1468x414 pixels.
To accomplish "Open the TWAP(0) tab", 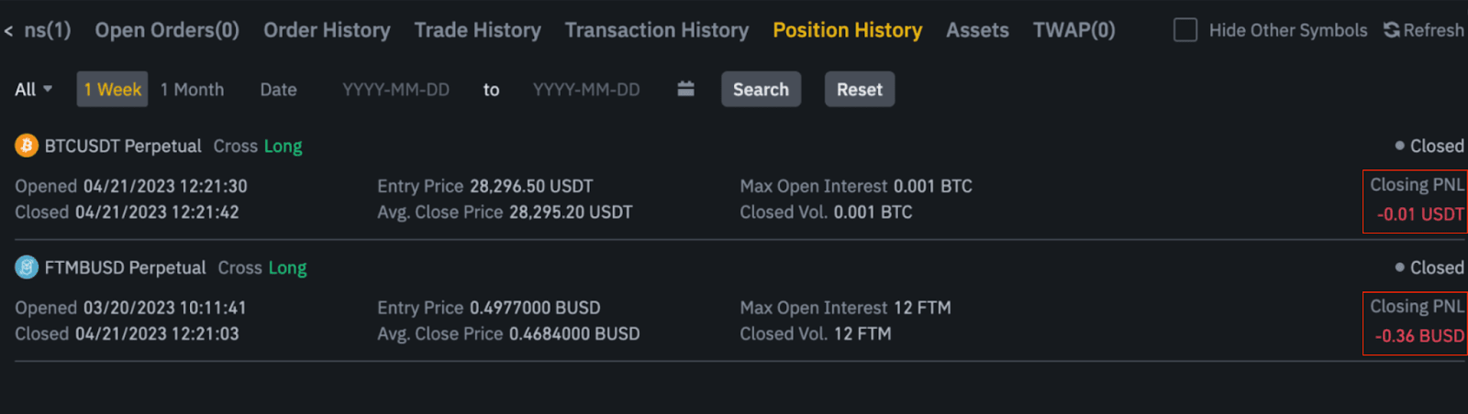I will click(x=1073, y=30).
